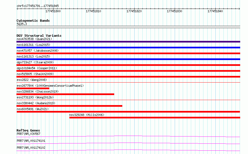Click the chr5:177451791..177451845 region label
The image size is (248, 154).
pos(38,6)
